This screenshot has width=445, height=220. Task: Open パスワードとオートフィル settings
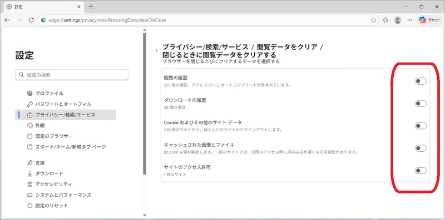65,104
